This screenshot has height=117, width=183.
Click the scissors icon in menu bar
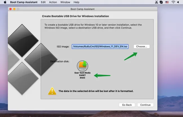pos(156,2)
